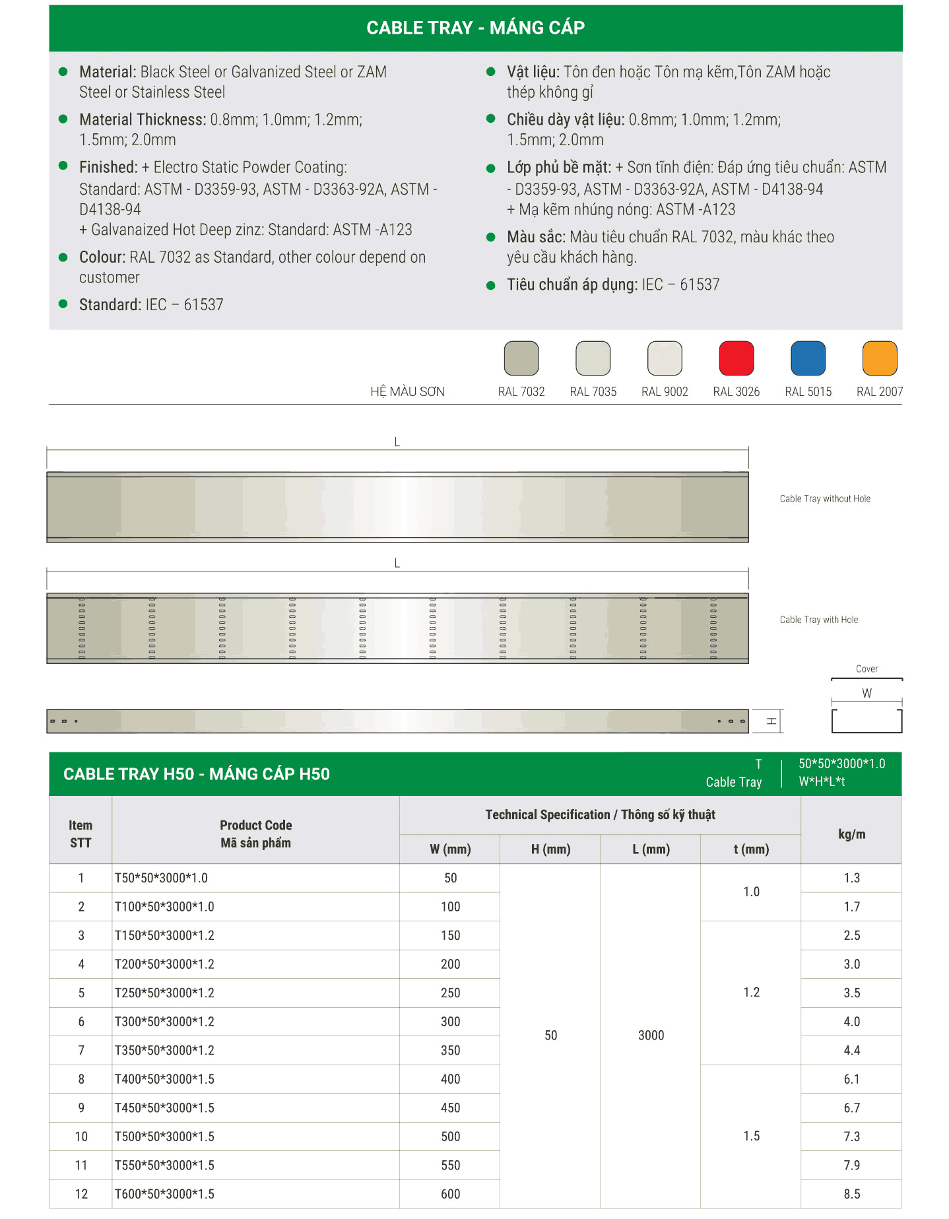Click the 'Vật liệu:' bullet text
The height and width of the screenshot is (1219, 949).
point(669,82)
